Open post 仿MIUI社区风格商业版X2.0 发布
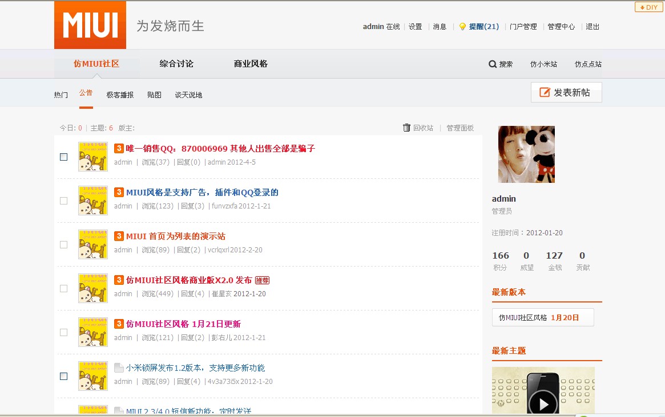 (x=189, y=280)
